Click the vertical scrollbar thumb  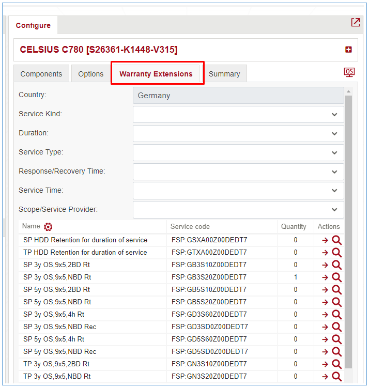348,232
